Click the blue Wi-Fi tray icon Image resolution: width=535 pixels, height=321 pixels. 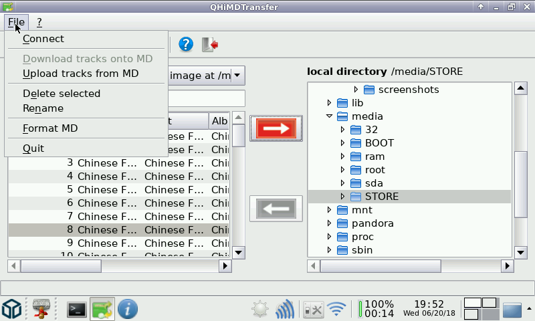[336, 309]
